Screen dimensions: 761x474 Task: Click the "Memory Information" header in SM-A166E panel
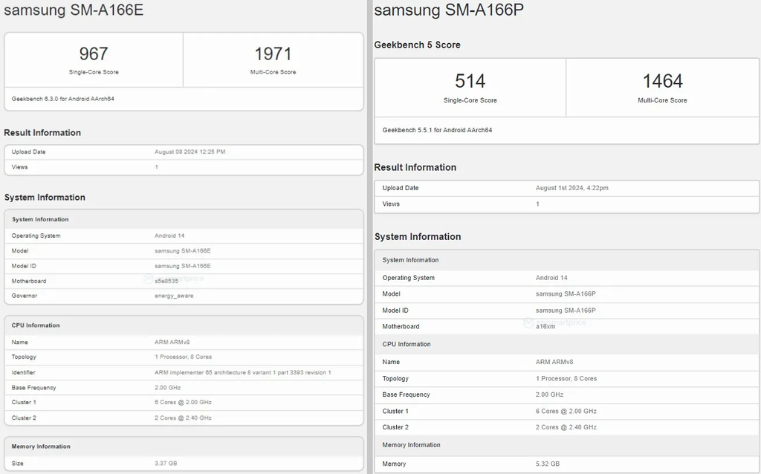[41, 447]
